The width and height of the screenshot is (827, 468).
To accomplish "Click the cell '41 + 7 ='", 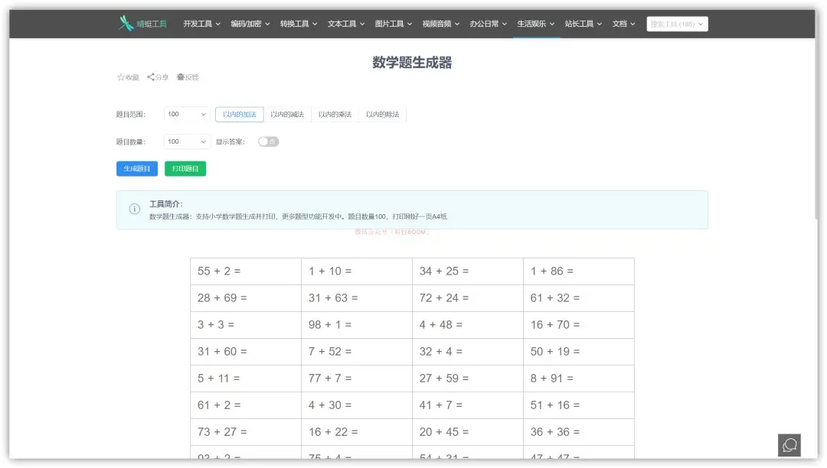I will 468,405.
